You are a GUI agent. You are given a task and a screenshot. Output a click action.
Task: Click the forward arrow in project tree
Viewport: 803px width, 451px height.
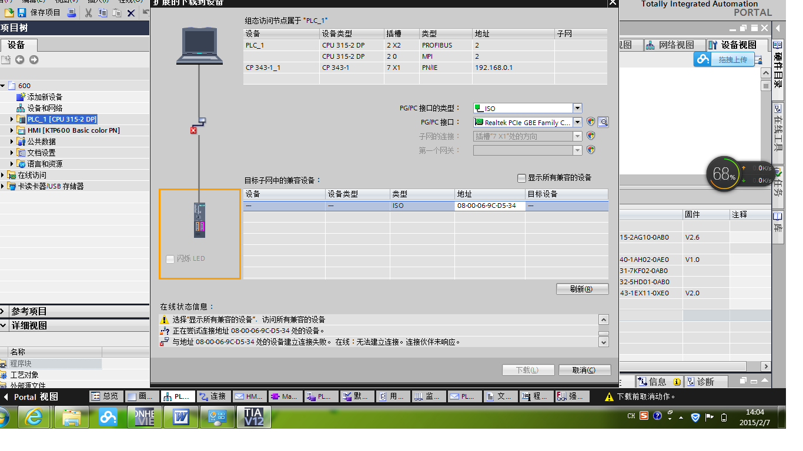coord(34,60)
